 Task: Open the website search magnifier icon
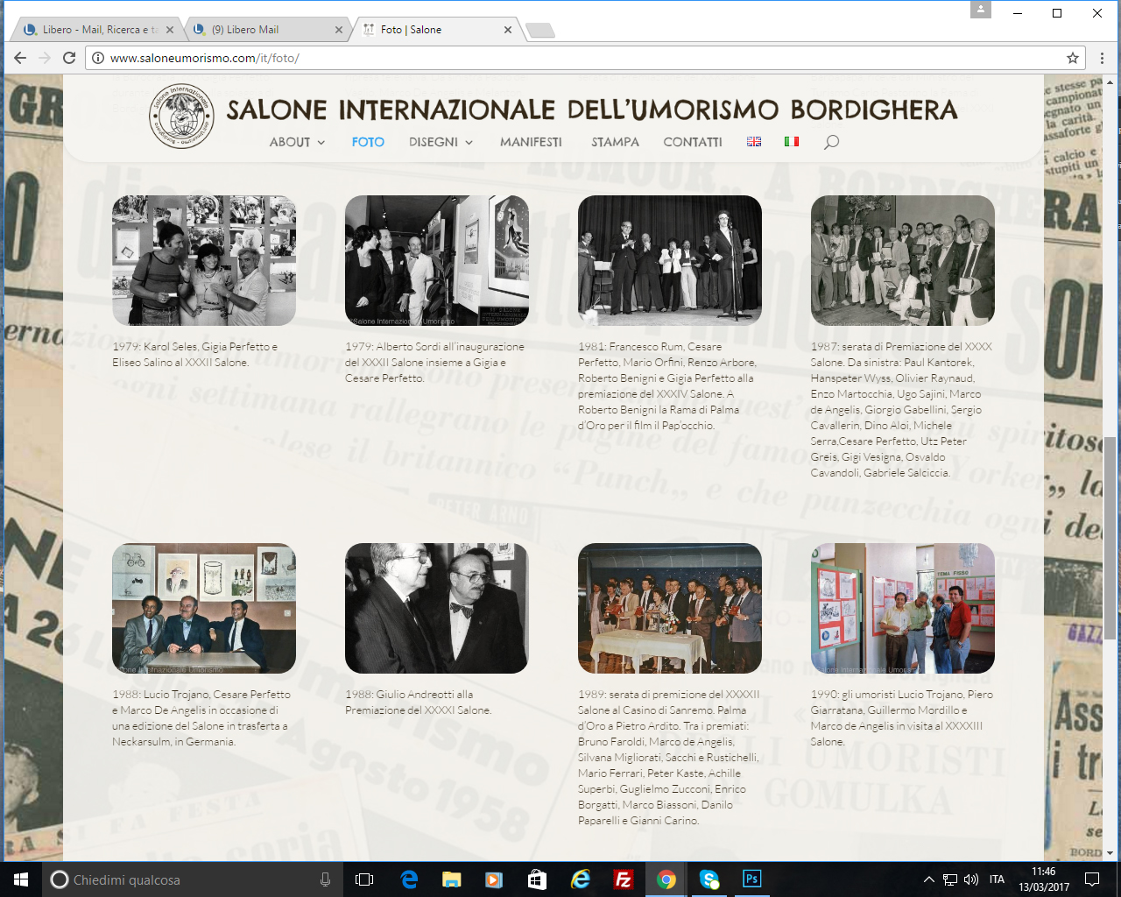coord(831,142)
